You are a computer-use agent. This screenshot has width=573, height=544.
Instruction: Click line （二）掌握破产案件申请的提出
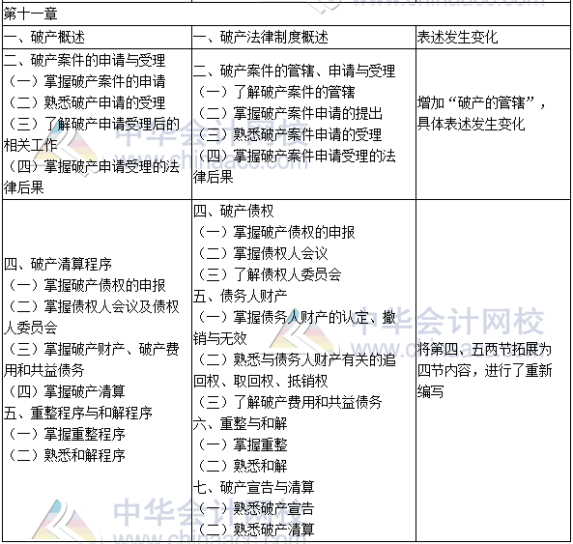click(x=289, y=113)
